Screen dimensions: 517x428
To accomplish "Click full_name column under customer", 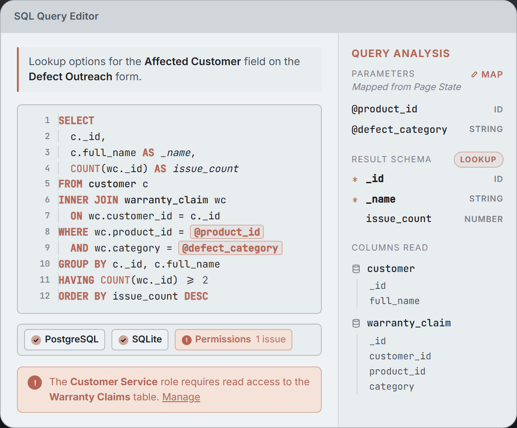I will click(x=394, y=301).
